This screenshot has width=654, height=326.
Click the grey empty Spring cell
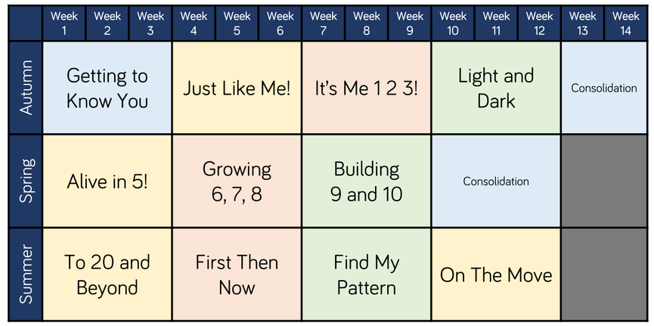point(604,182)
